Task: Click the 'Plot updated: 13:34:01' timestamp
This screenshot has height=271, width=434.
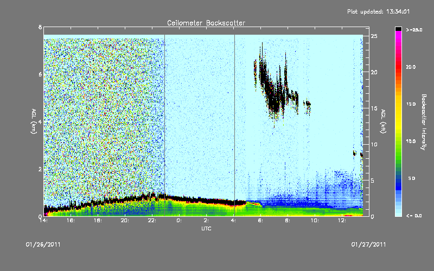Action: click(378, 11)
